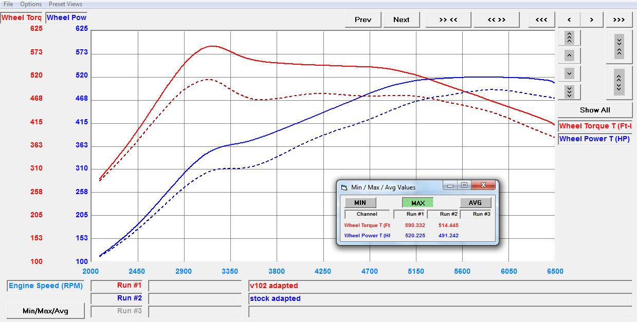Click the Min/Max/Avg button
The width and height of the screenshot is (637, 322).
click(45, 311)
